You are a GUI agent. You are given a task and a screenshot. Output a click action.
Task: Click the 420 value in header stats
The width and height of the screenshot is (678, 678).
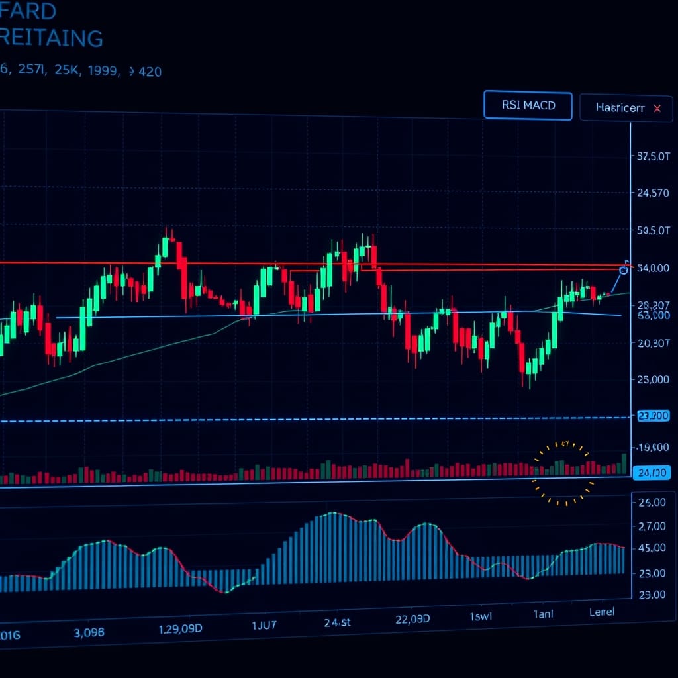pos(150,72)
